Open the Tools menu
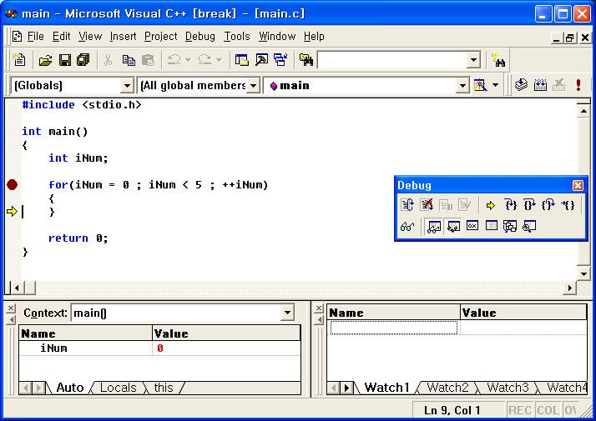596x421 pixels. pos(237,37)
